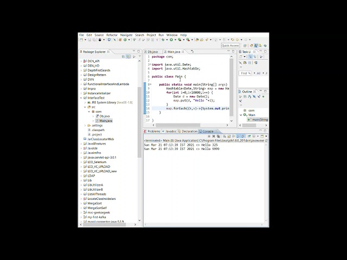The height and width of the screenshot is (260, 347).
Task: Click Remove Launch icon in Console
Action: click(214, 136)
